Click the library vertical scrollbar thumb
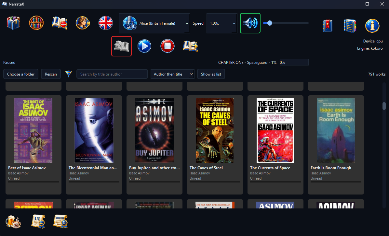The height and width of the screenshot is (236, 389). pos(384,106)
